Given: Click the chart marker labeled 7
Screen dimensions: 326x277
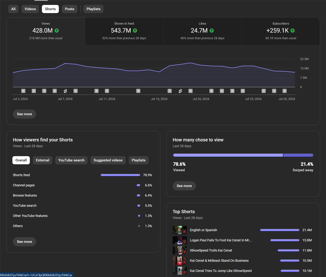Looking at the screenshot, I should 170,91.
